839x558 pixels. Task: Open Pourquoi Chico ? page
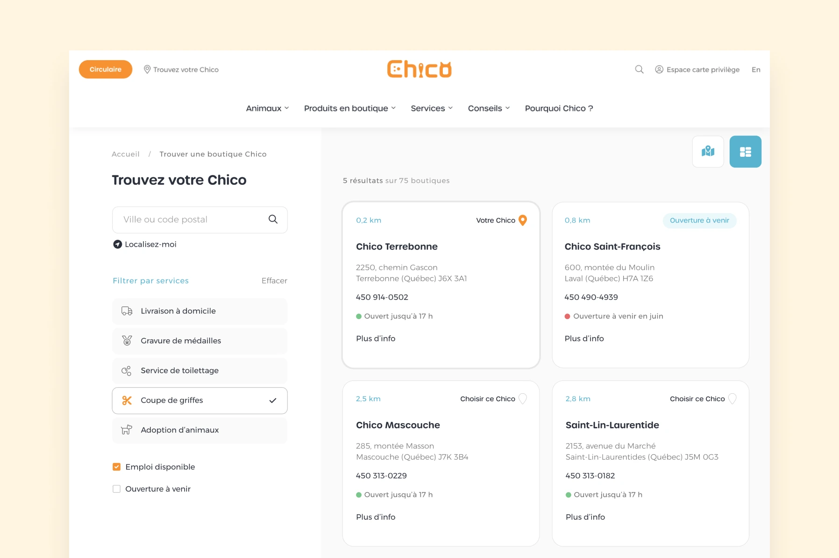pyautogui.click(x=559, y=108)
